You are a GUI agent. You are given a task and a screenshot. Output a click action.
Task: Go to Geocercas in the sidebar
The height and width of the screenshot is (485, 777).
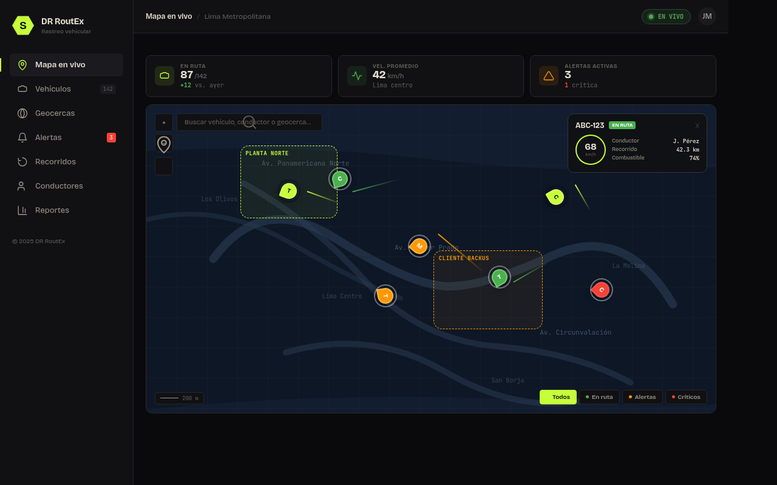pos(66,113)
